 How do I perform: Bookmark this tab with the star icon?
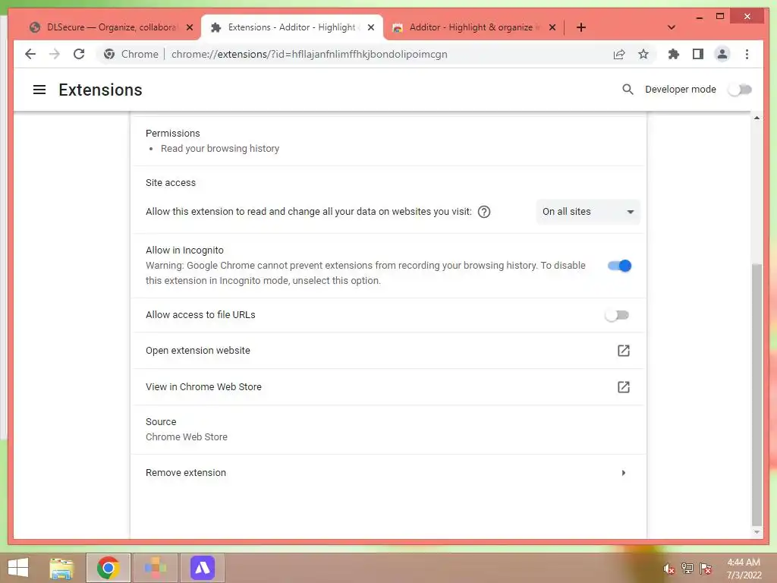click(x=643, y=54)
